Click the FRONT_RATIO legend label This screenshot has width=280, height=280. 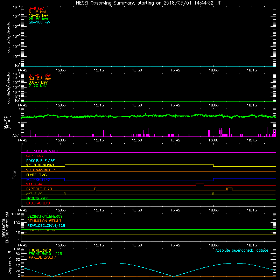point(40,250)
